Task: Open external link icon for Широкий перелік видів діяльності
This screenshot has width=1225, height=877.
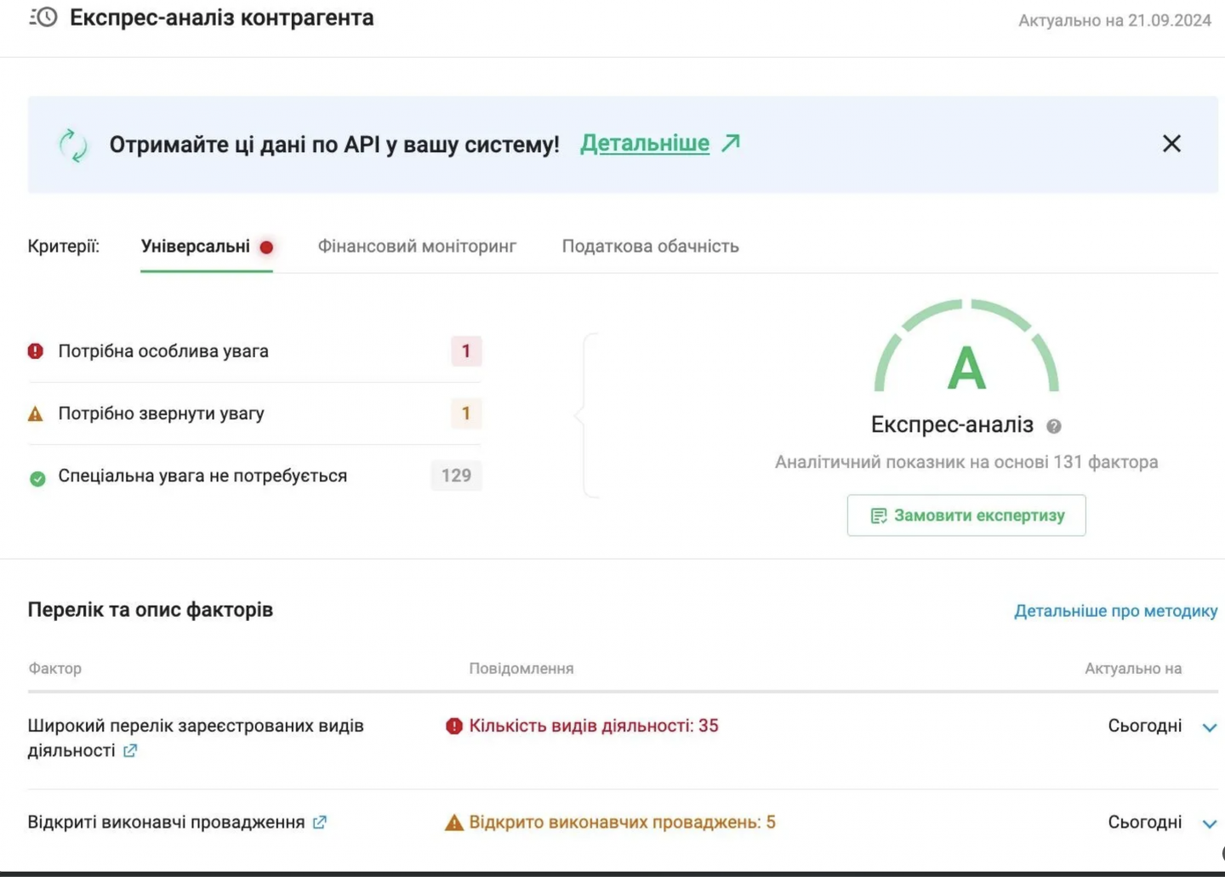Action: click(x=130, y=751)
